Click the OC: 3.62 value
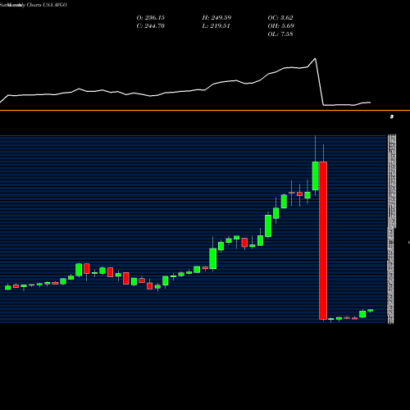Screen dimensions: 410x410 pyautogui.click(x=280, y=18)
